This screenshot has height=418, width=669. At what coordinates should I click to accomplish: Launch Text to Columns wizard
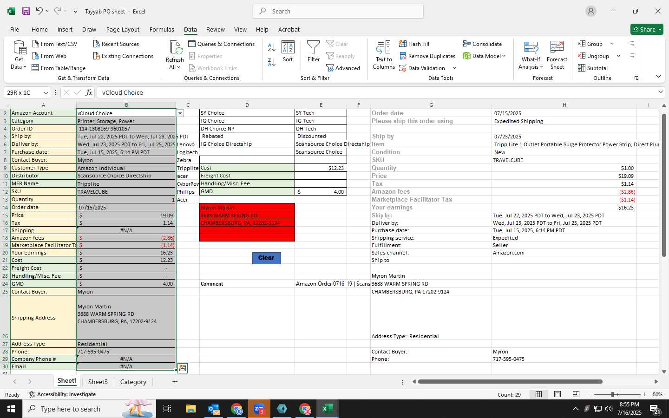[384, 55]
